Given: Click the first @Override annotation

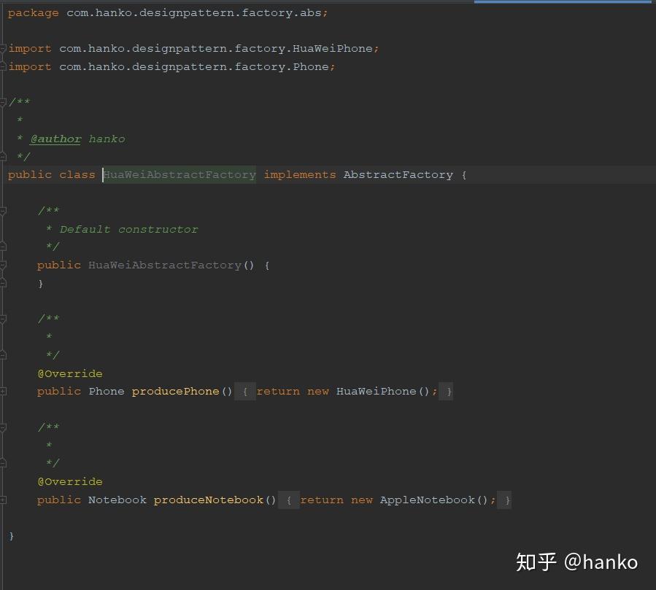Looking at the screenshot, I should point(70,373).
